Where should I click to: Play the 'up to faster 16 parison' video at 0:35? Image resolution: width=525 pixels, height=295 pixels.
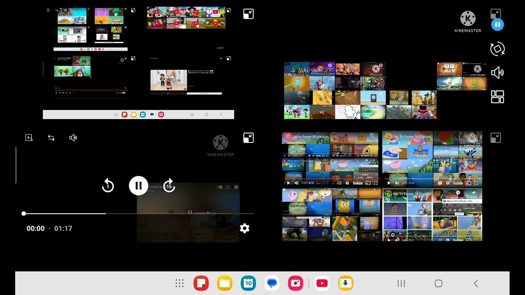click(x=288, y=183)
